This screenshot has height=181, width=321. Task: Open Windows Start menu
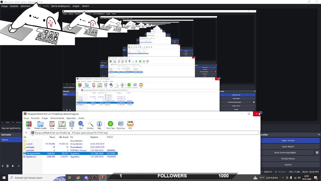tap(4, 178)
